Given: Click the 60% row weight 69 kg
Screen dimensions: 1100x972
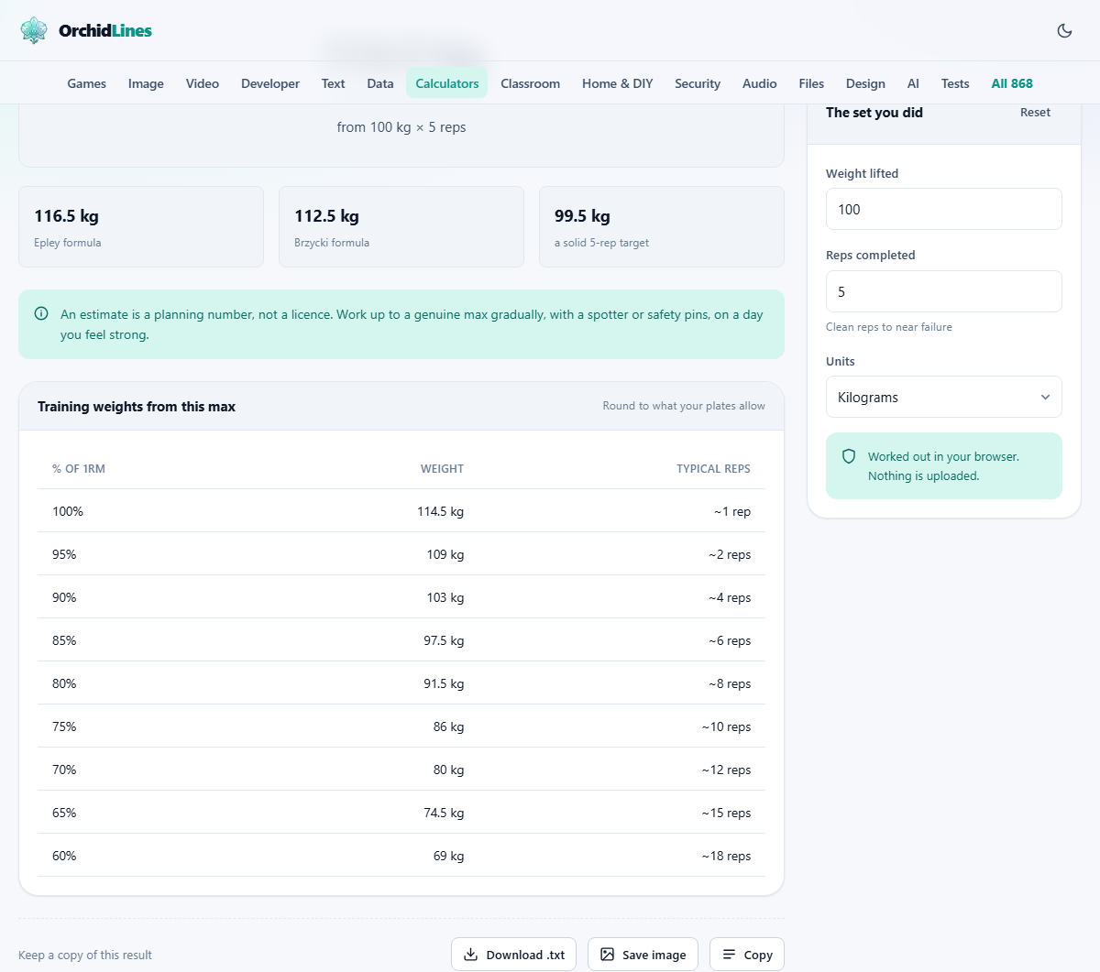Looking at the screenshot, I should [x=448, y=856].
